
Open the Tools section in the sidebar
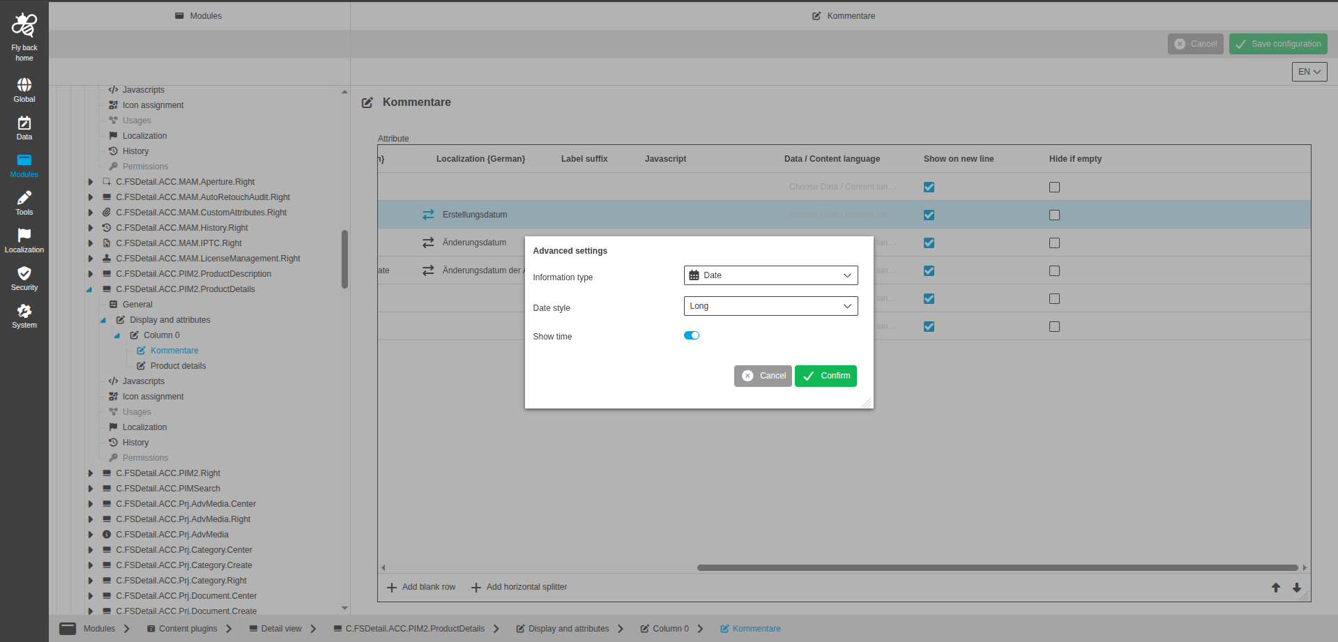(x=24, y=203)
